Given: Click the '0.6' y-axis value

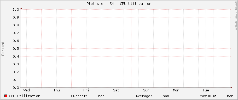Looking at the screenshot, I should (16, 41).
